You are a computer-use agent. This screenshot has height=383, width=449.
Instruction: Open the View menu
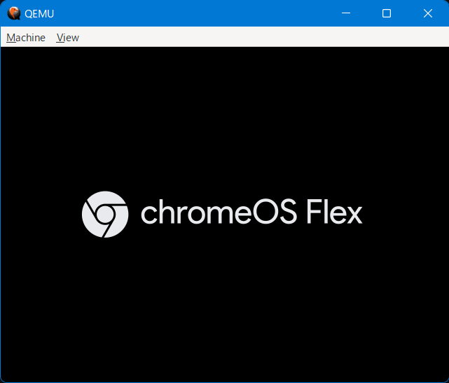(68, 38)
